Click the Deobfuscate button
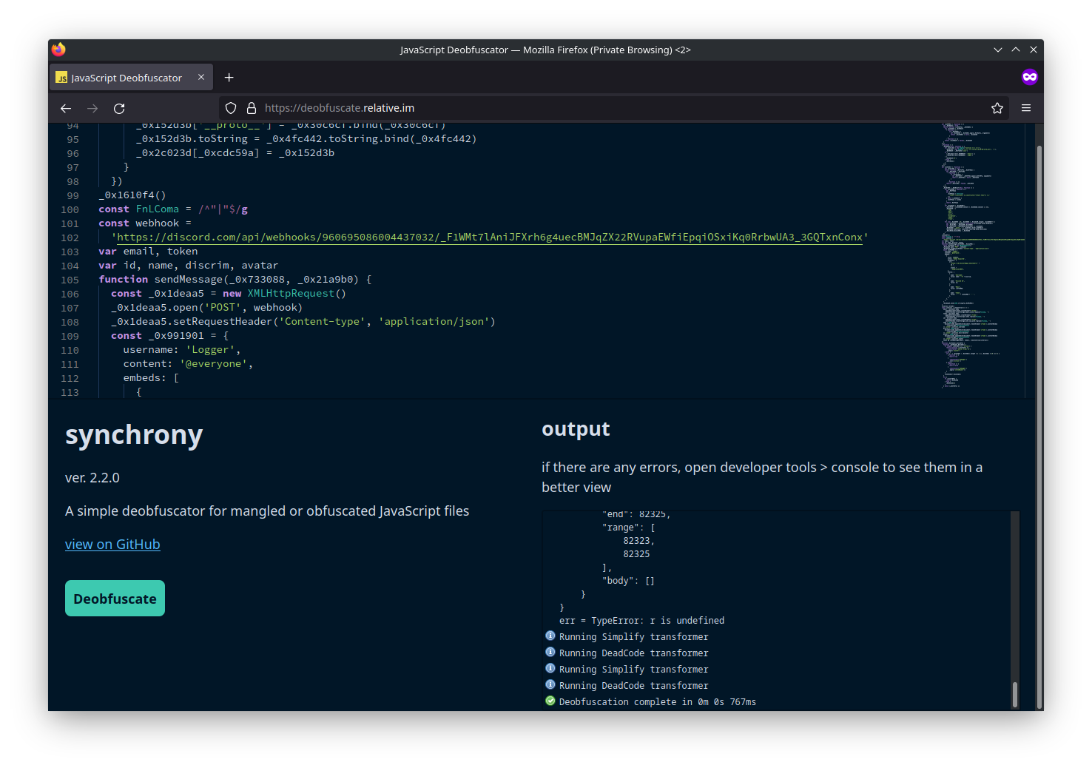1092x768 pixels. 115,599
